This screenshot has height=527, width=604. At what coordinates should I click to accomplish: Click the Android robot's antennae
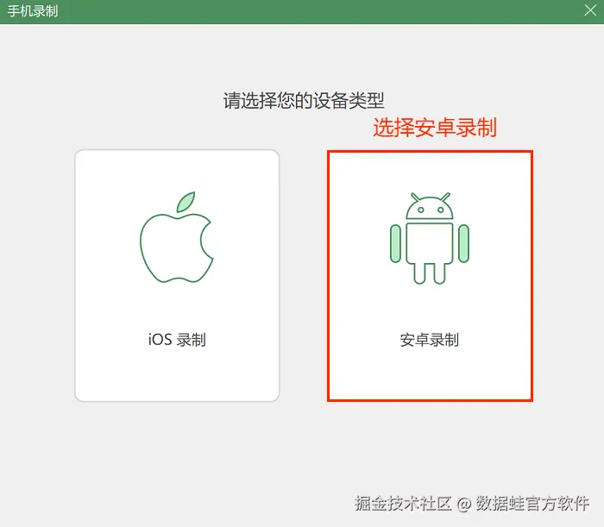tap(430, 198)
